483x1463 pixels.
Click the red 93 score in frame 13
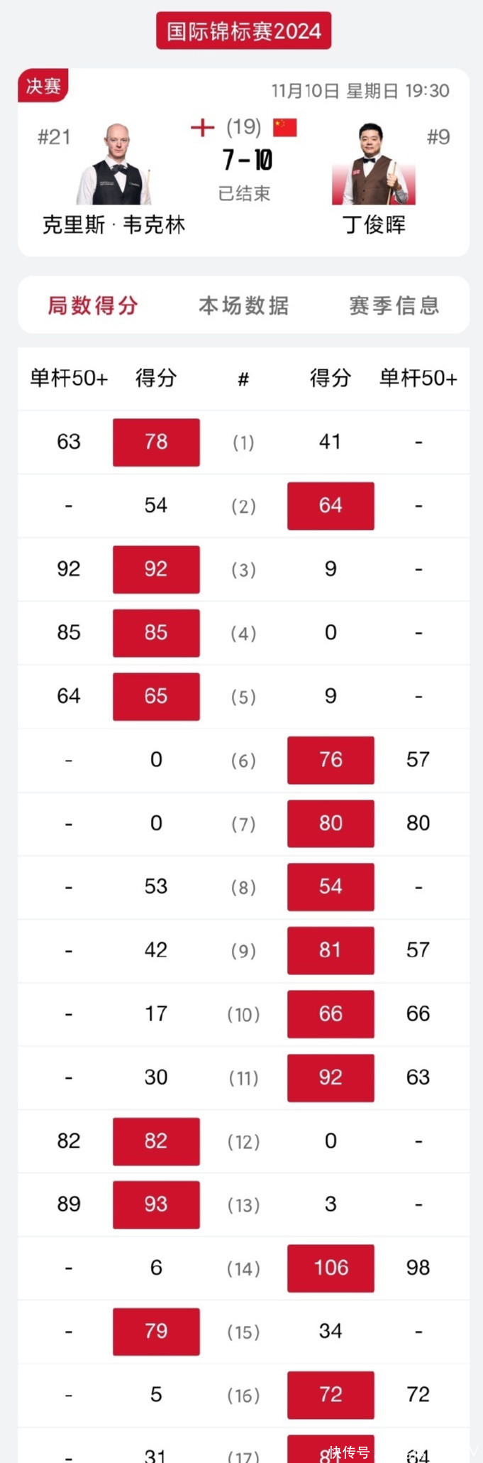click(156, 1204)
